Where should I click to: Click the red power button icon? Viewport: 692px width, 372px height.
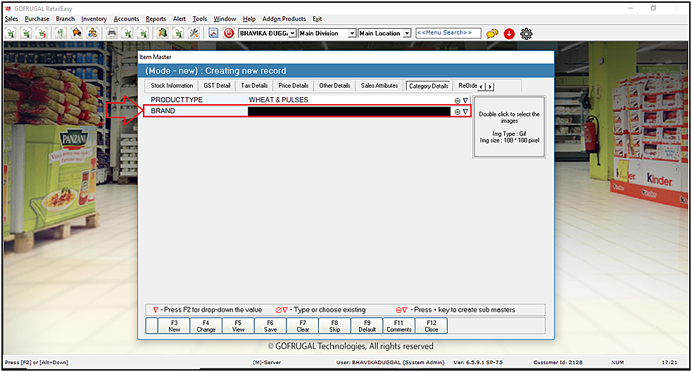pyautogui.click(x=229, y=33)
